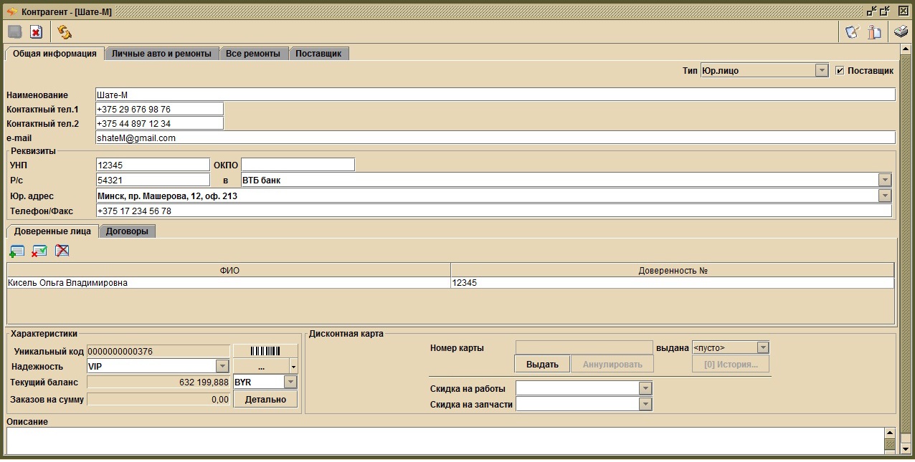Open the Все ремонты tab
The height and width of the screenshot is (462, 915).
click(x=253, y=54)
